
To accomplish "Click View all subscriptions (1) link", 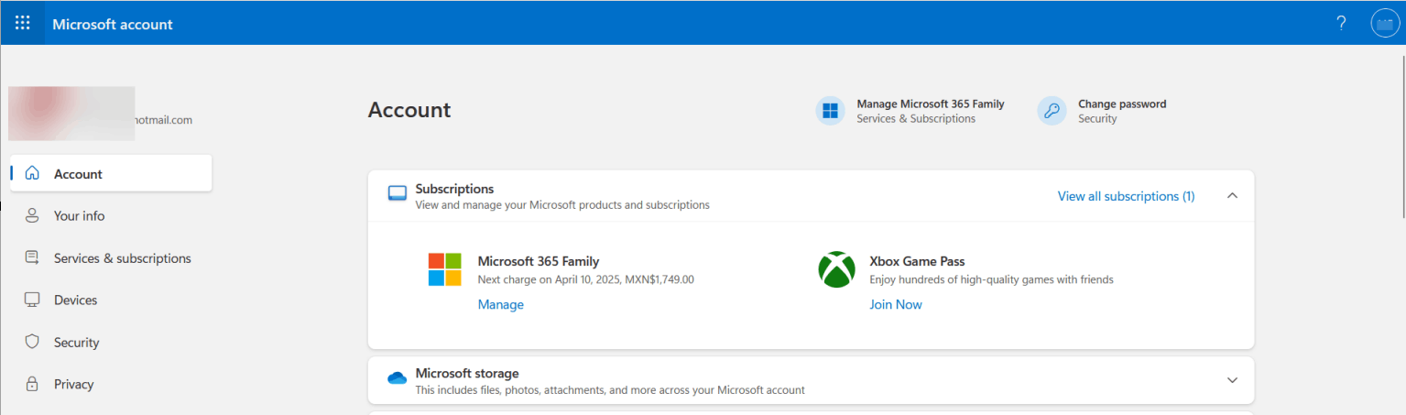I will 1126,196.
